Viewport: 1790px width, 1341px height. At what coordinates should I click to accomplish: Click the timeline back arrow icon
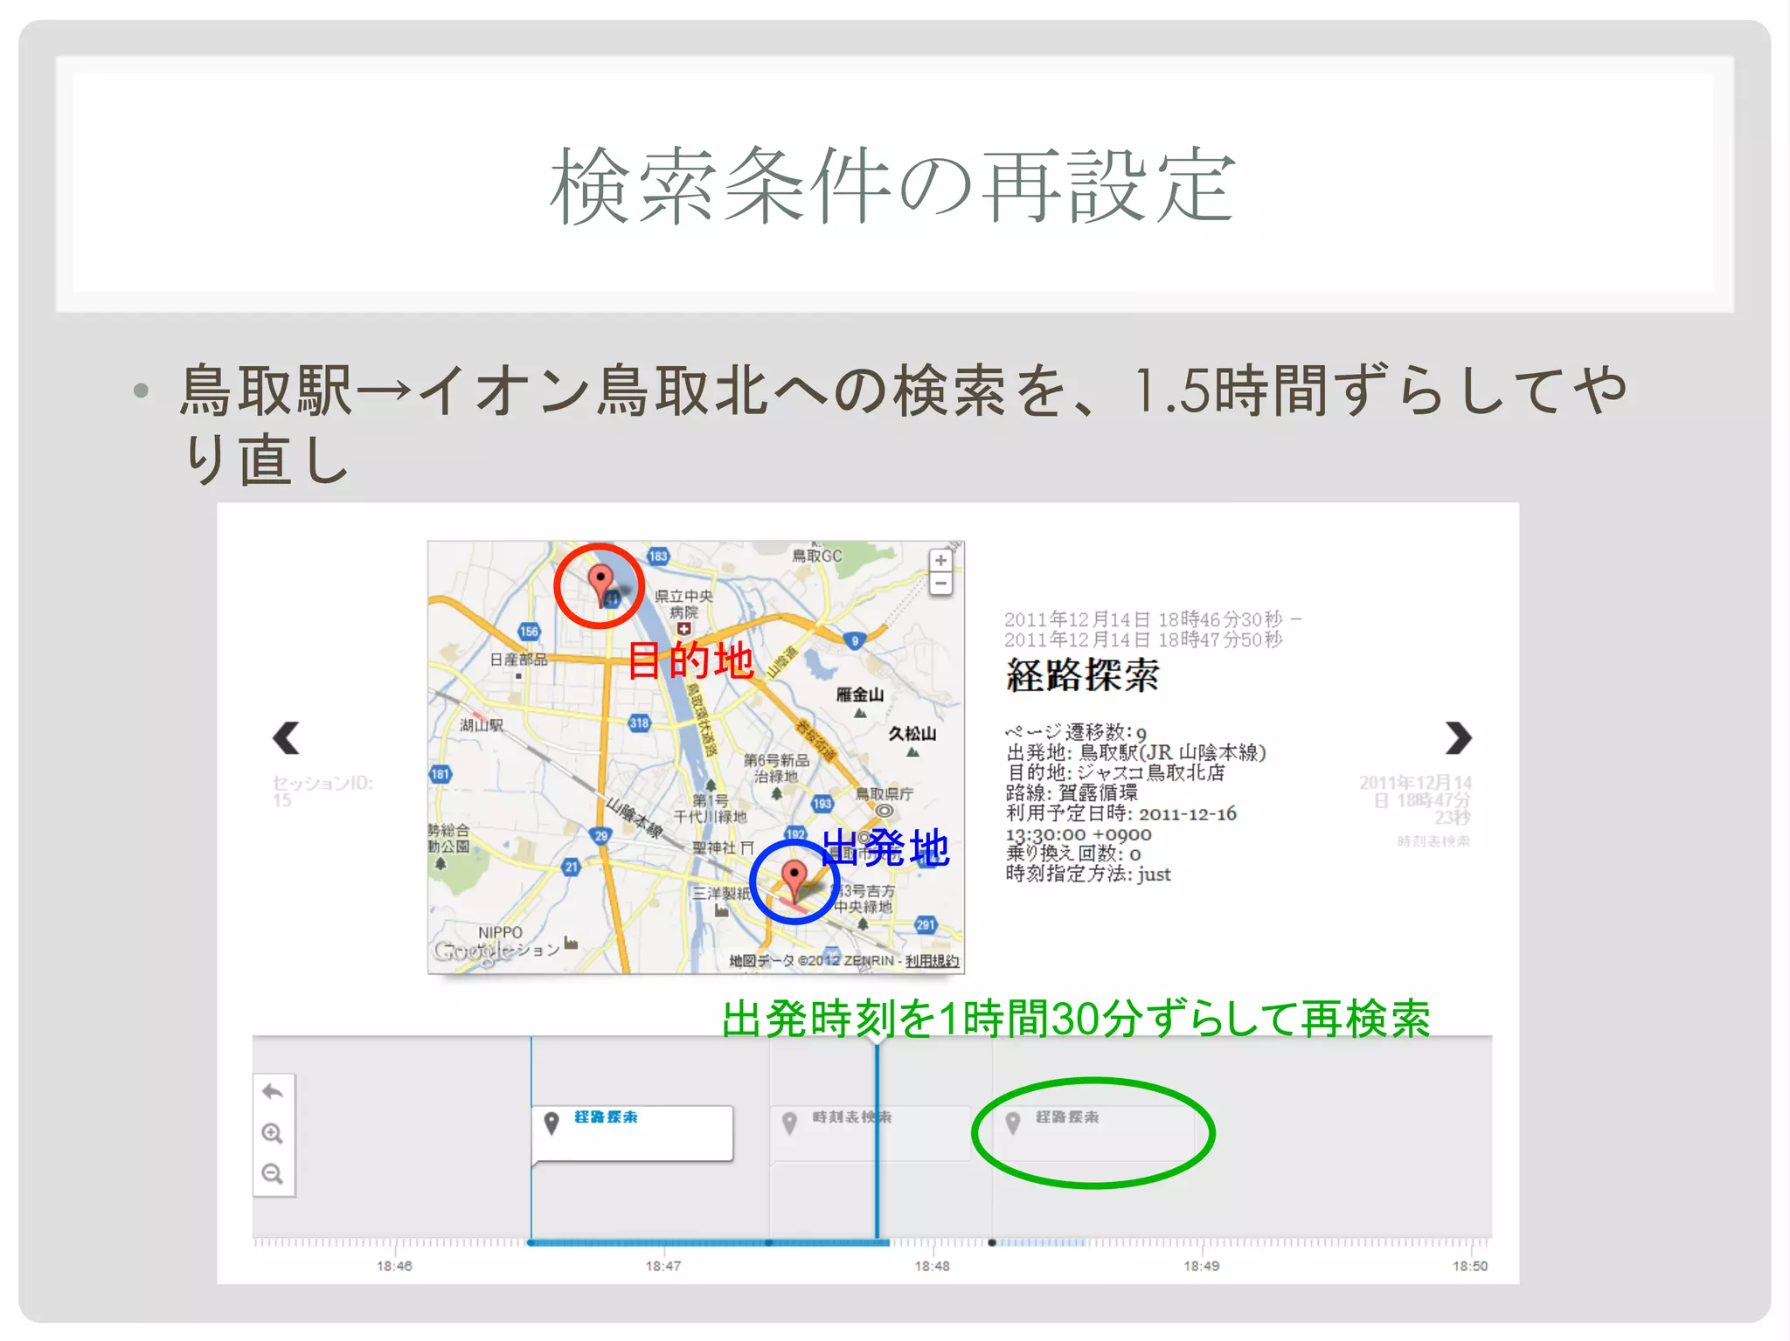[273, 1092]
